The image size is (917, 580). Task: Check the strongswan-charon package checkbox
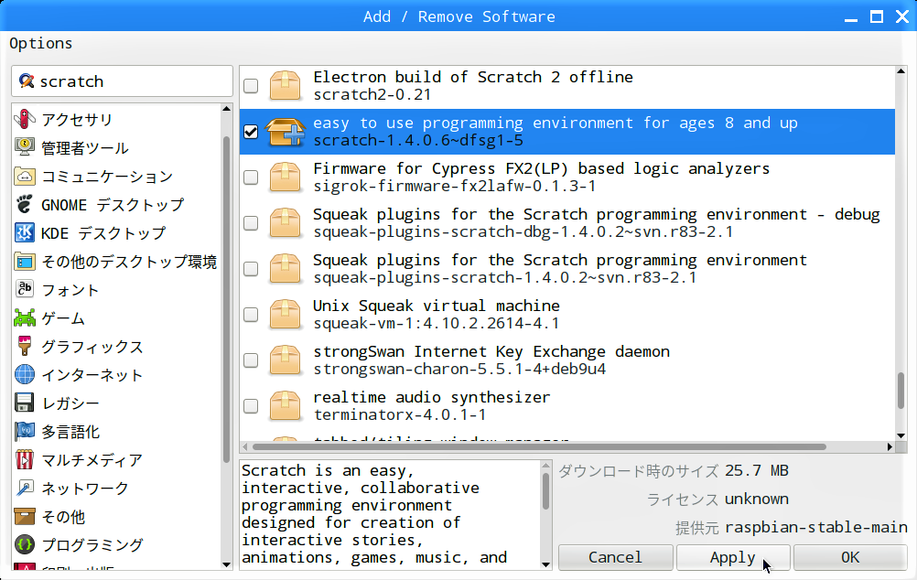pyautogui.click(x=251, y=360)
